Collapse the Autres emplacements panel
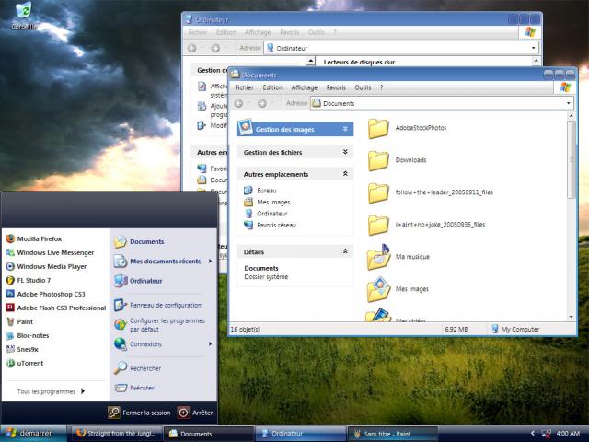This screenshot has width=589, height=442. point(345,174)
